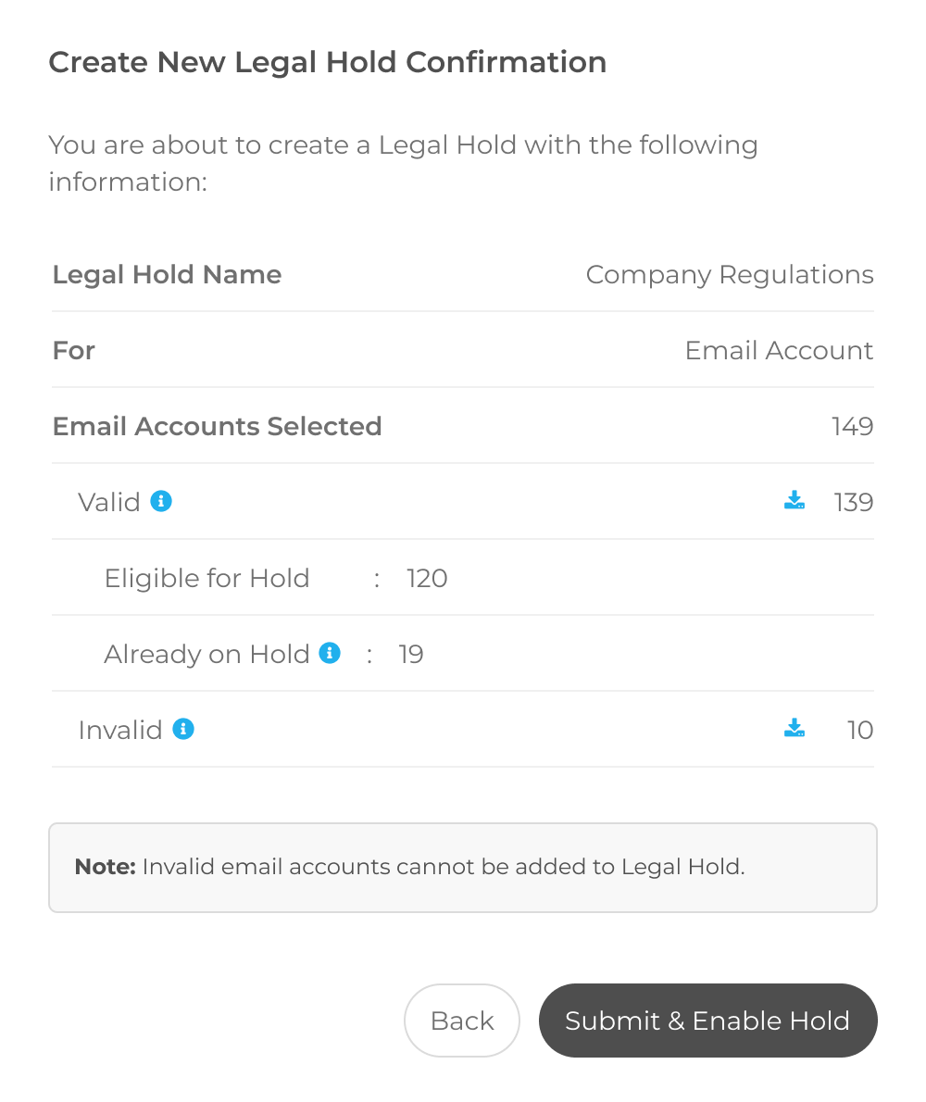926x1102 pixels.
Task: Click the Already on Hold label
Action: 206,655
